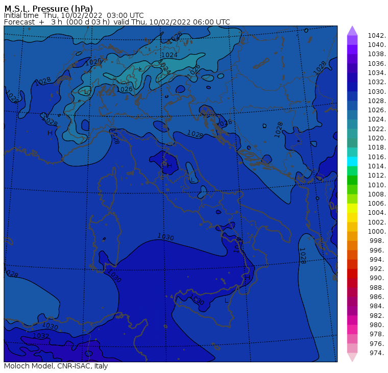Screen dimensions: 388x373
Task: Click the "1034." legend label
Action: pyautogui.click(x=377, y=73)
